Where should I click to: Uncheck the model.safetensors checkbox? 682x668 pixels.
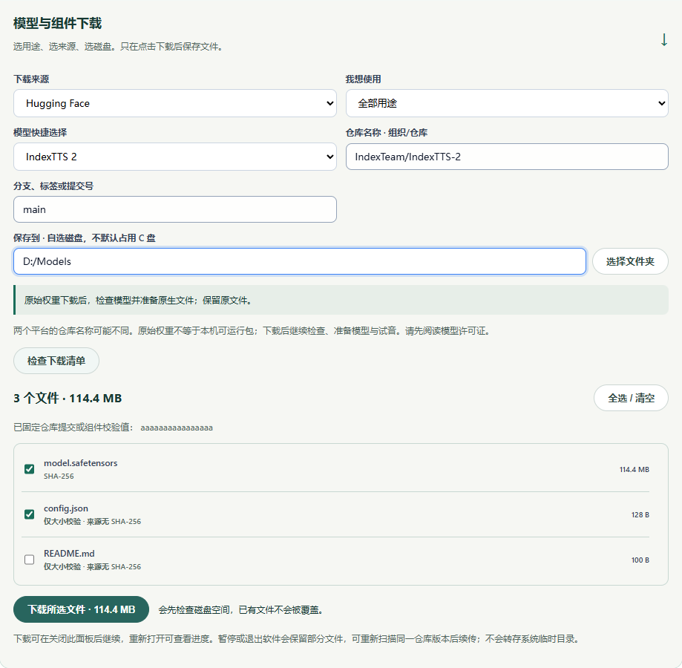(29, 469)
